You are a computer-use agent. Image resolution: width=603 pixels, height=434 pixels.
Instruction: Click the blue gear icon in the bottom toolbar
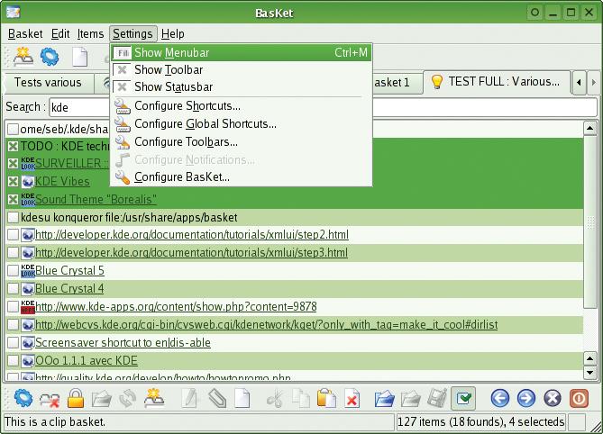[x=23, y=398]
